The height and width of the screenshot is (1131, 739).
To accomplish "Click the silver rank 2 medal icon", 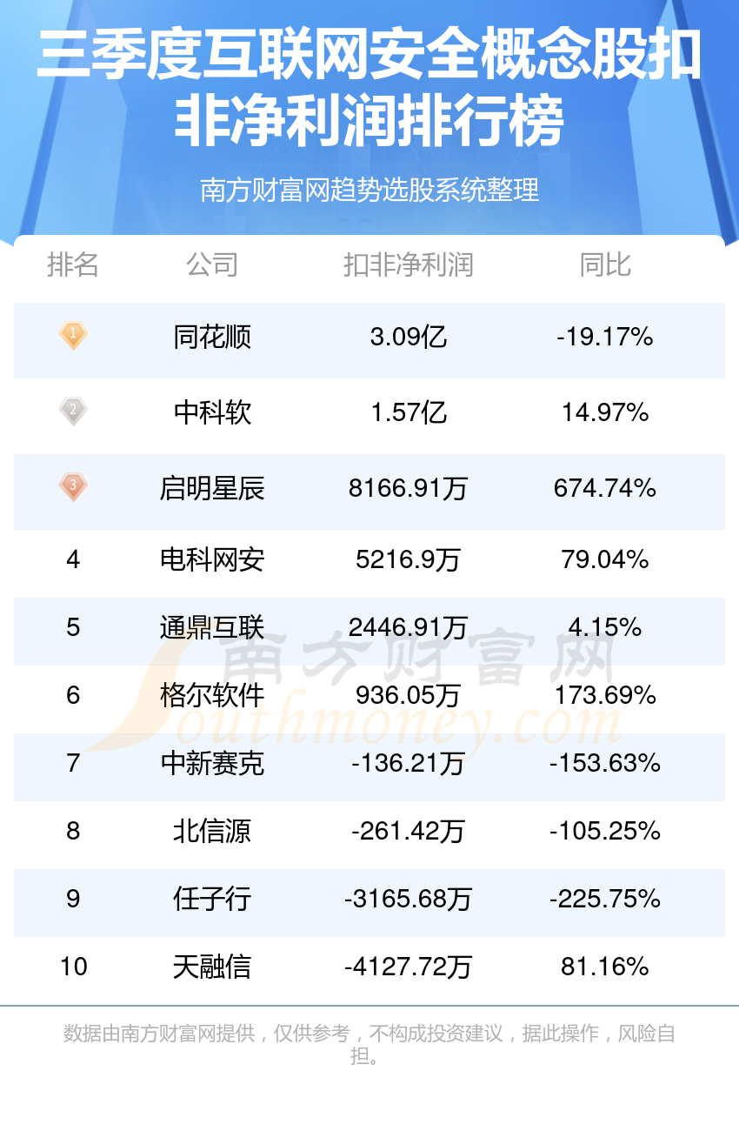I will pyautogui.click(x=73, y=411).
